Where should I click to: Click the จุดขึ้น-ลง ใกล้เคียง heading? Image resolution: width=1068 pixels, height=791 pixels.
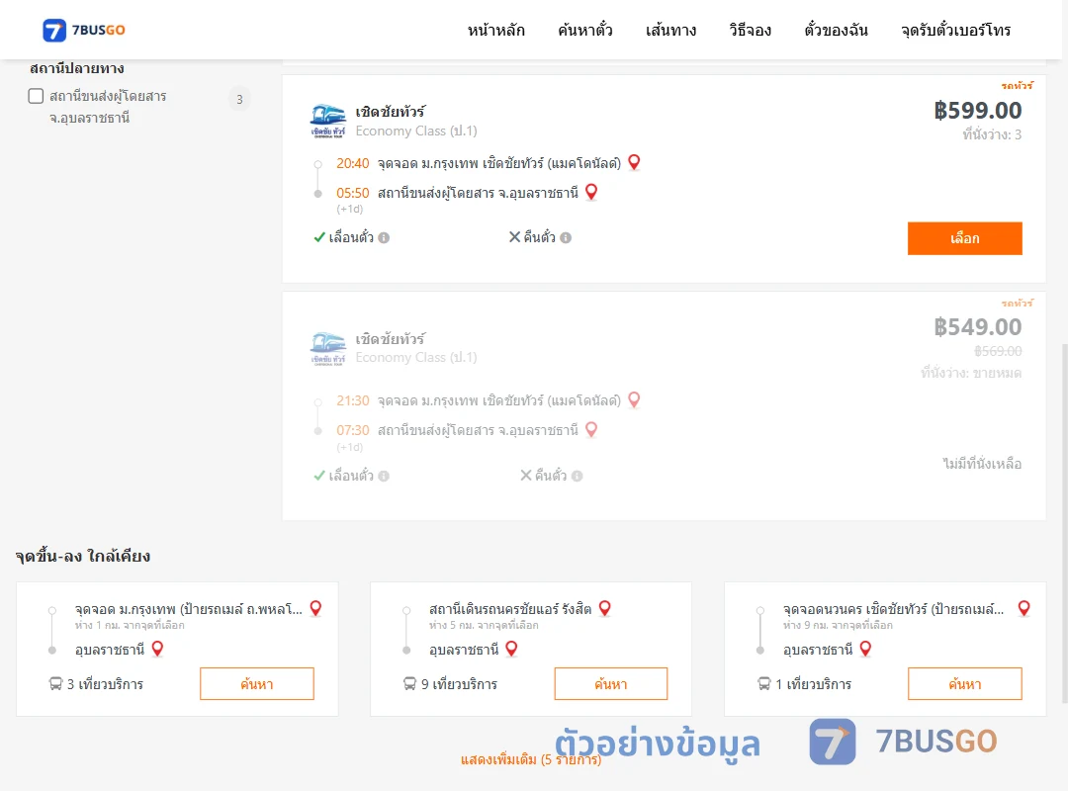[x=83, y=556]
